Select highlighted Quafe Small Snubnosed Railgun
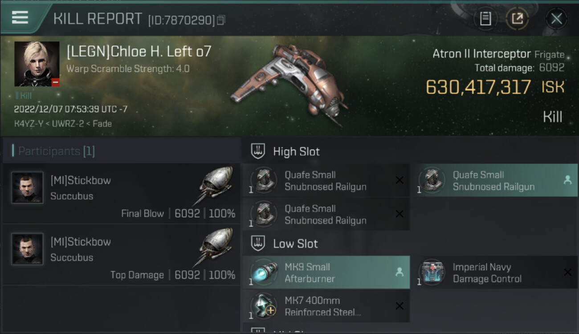 click(x=494, y=180)
